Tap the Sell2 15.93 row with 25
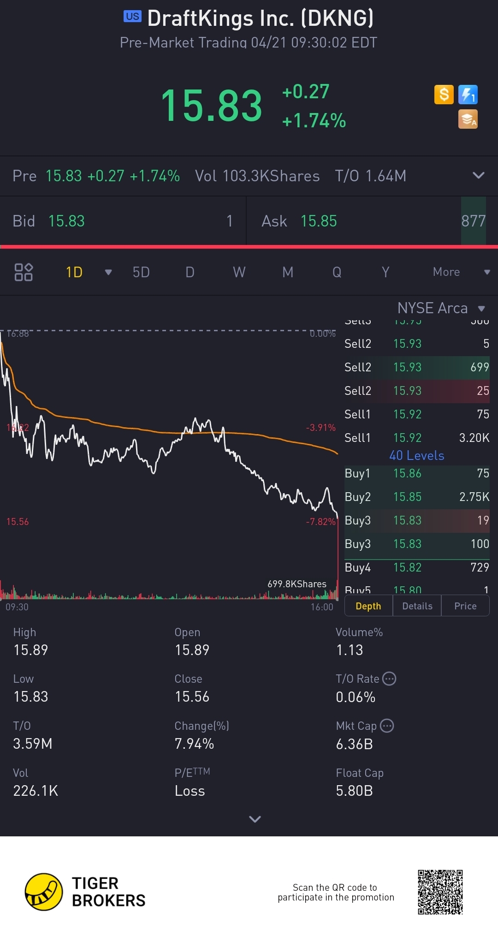This screenshot has height=948, width=498. tap(417, 391)
